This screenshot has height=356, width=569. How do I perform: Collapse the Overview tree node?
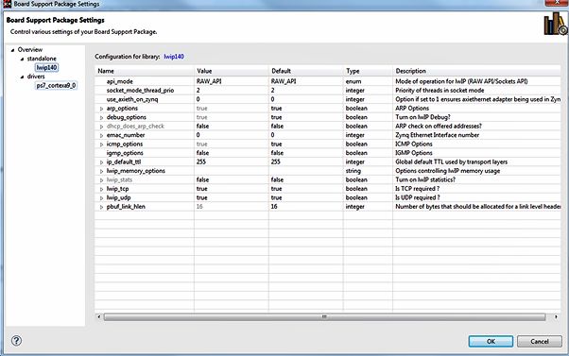coord(13,50)
